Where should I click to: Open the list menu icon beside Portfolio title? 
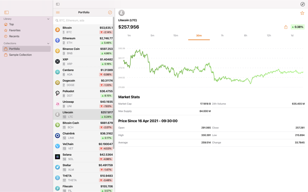click(58, 12)
